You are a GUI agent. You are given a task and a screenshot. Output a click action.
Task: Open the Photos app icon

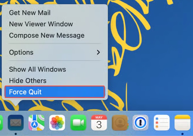[x=57, y=123]
